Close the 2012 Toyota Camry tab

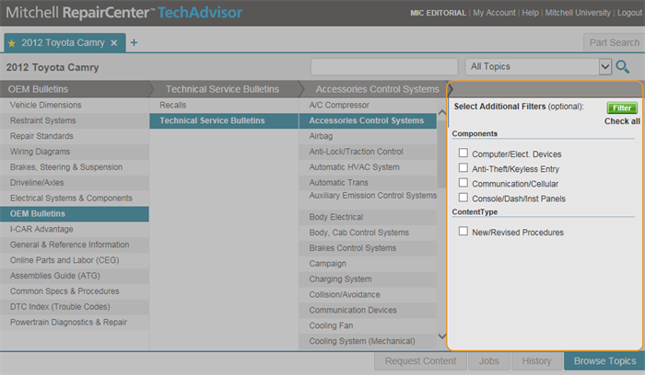(114, 42)
